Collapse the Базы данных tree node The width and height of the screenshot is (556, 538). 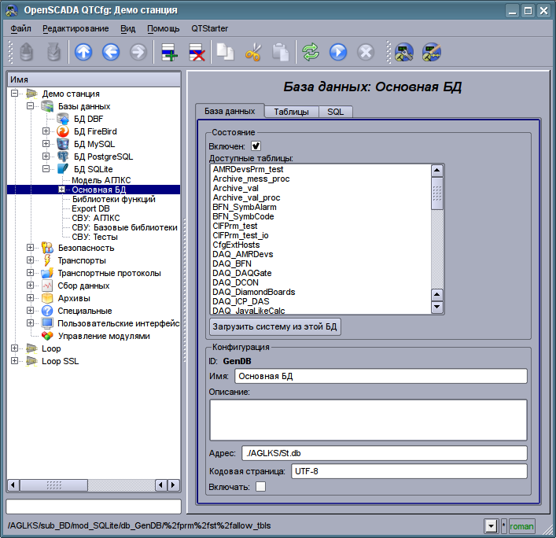point(31,106)
